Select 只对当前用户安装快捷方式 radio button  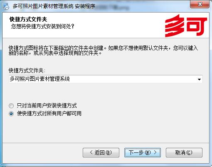[x=11, y=106]
